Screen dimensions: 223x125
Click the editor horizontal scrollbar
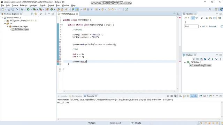point(120,91)
